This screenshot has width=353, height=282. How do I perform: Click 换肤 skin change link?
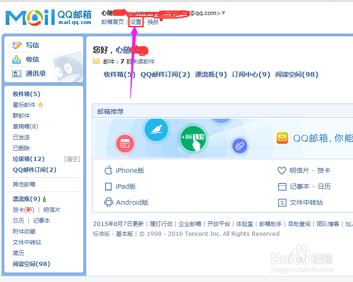pos(153,22)
